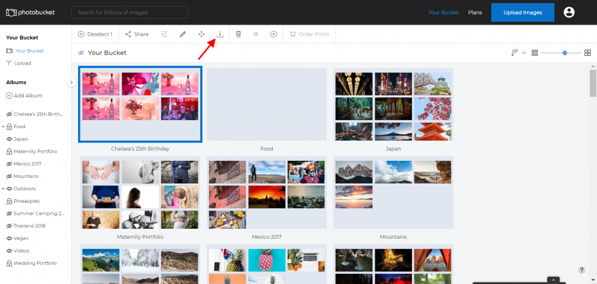This screenshot has height=284, width=597.
Task: Open Mexico 2017 in sidebar
Action: point(28,164)
